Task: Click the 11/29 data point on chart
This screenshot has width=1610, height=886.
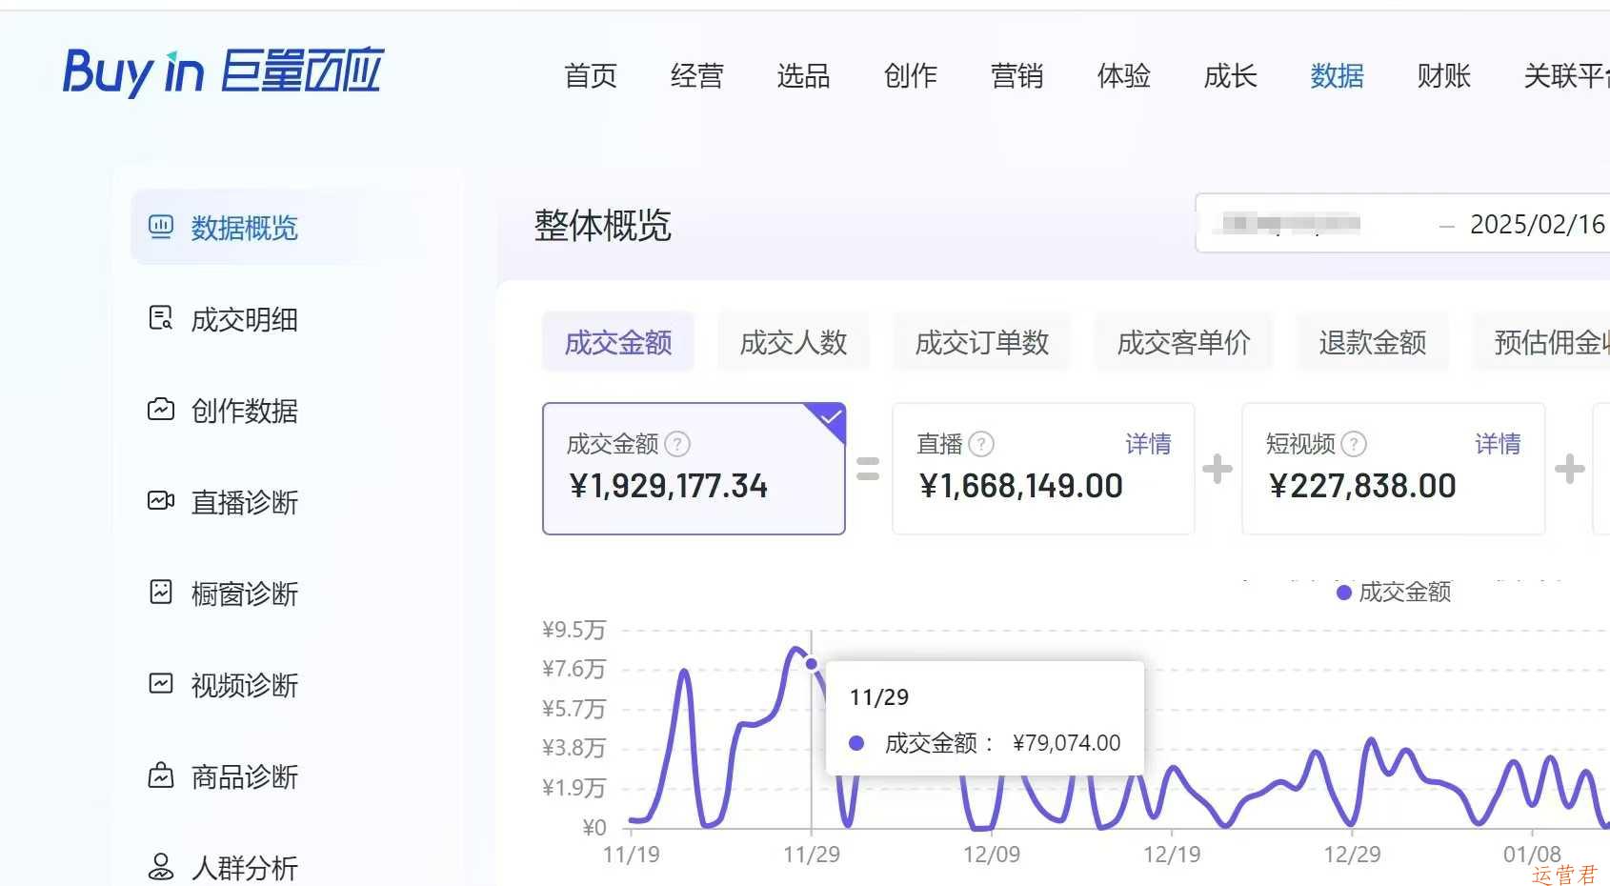Action: coord(812,664)
